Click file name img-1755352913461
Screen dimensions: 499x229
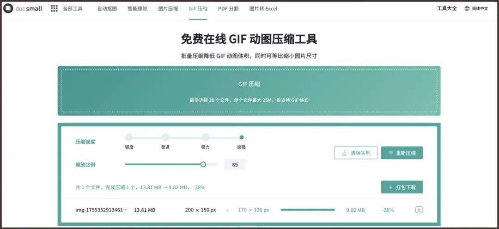point(102,210)
